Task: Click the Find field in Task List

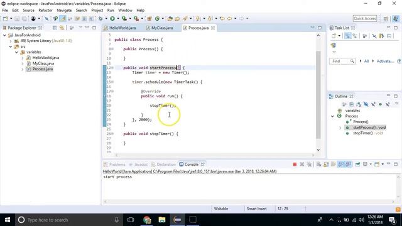Action: coord(342,62)
